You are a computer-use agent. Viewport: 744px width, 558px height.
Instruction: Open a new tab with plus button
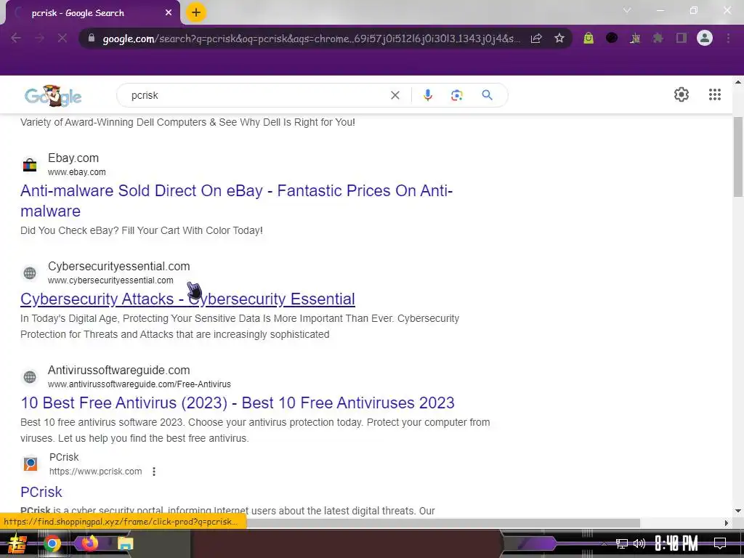pyautogui.click(x=196, y=12)
